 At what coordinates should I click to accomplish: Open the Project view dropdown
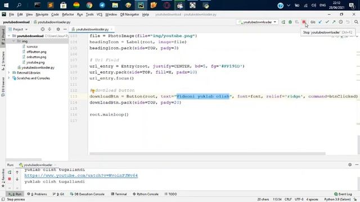tap(18, 29)
